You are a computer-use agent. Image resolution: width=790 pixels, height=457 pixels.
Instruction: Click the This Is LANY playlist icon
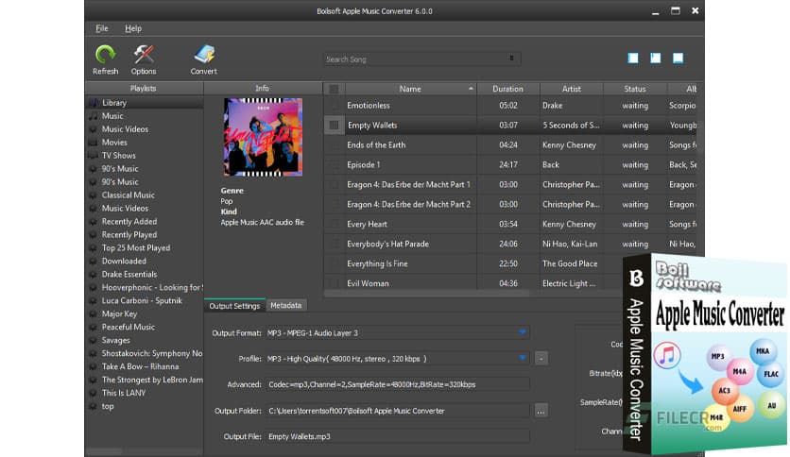coord(94,393)
